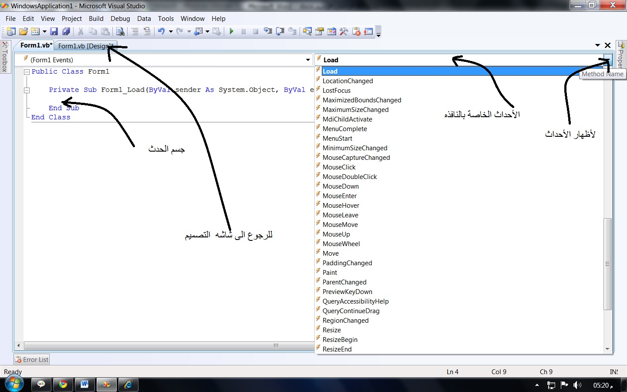Click the Cut scissors icon
The image size is (627, 392).
click(x=81, y=31)
